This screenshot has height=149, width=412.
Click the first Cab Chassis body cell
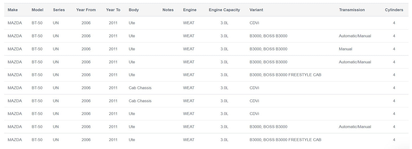point(140,88)
